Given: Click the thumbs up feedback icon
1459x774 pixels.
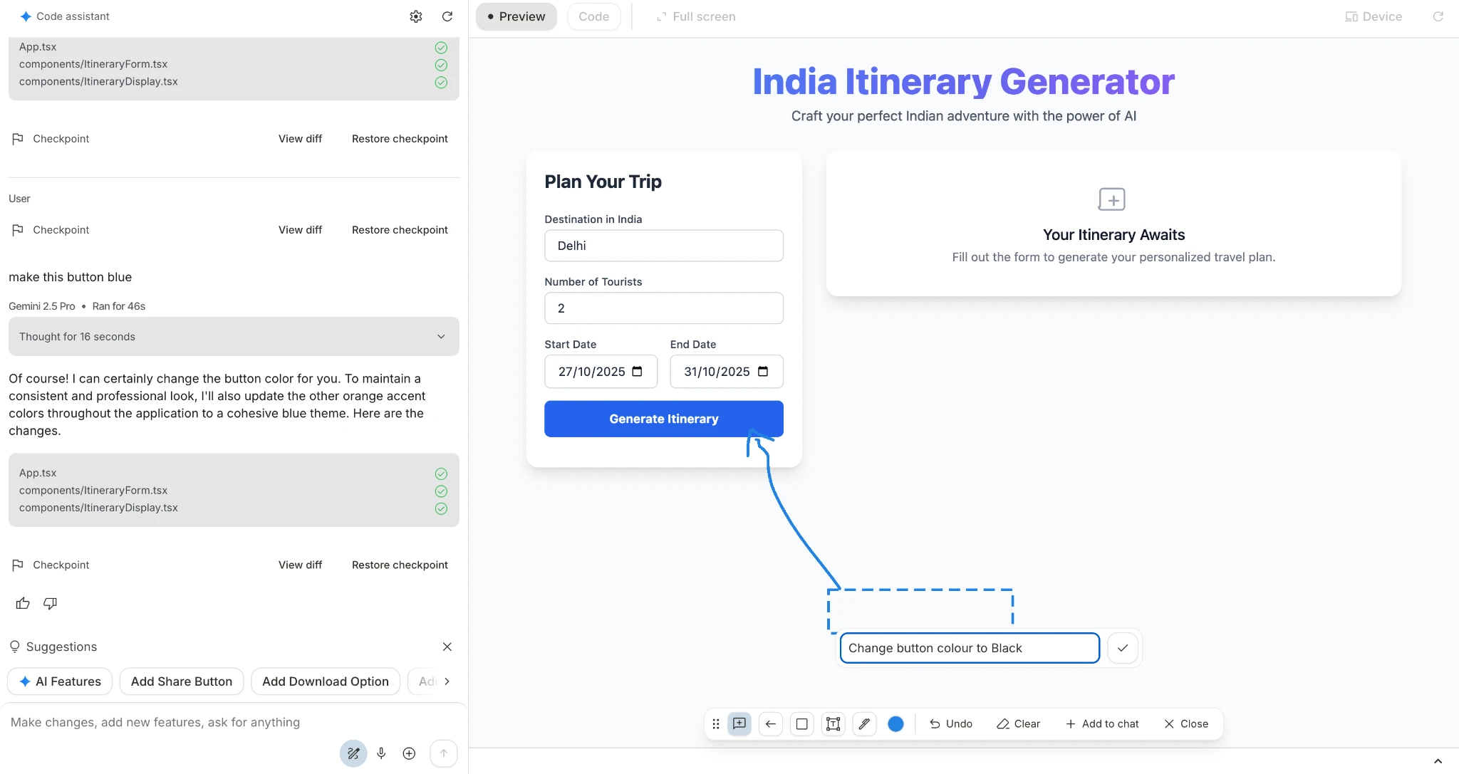Looking at the screenshot, I should click(23, 603).
